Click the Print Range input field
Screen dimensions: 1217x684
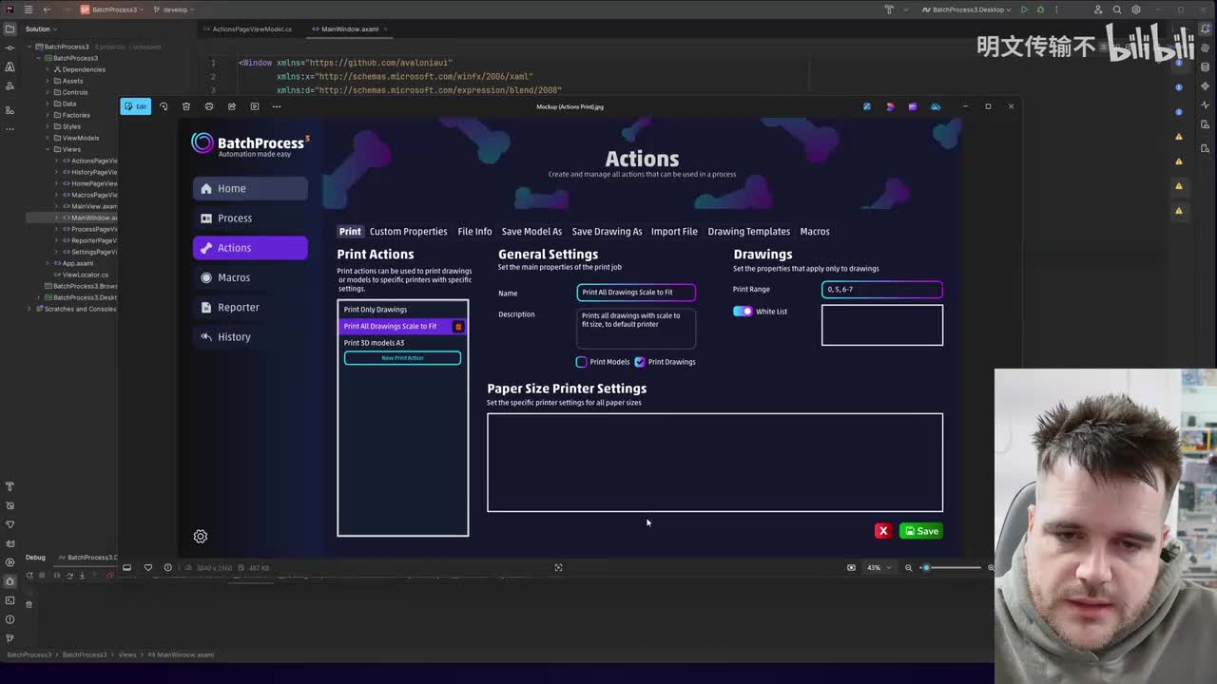(x=882, y=290)
